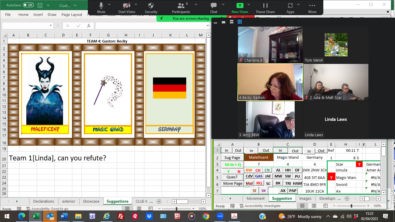Open Zoom Security options

tap(151, 8)
